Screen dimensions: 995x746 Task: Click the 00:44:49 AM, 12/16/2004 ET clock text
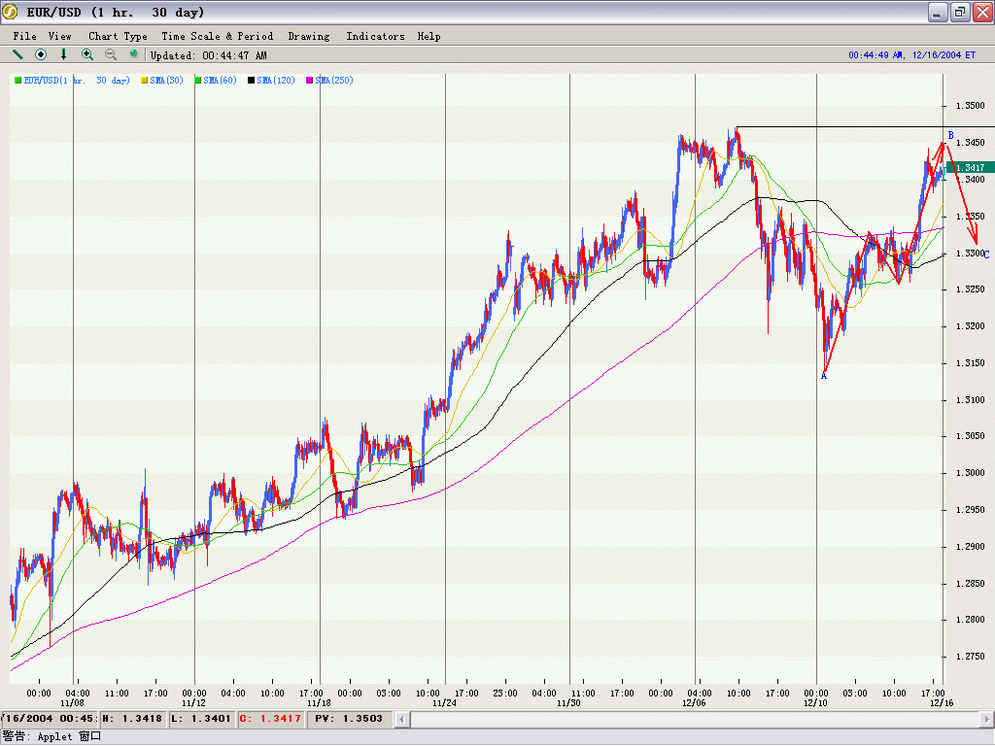911,55
